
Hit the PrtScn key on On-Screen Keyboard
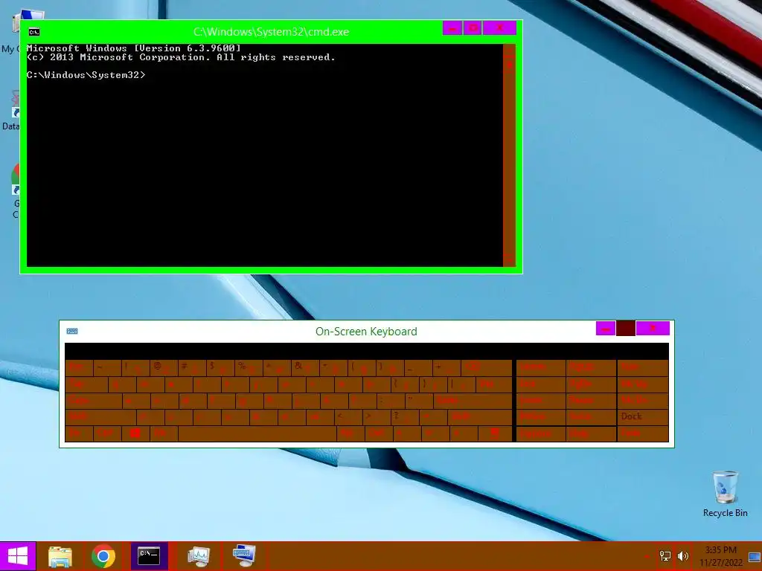tap(541, 418)
